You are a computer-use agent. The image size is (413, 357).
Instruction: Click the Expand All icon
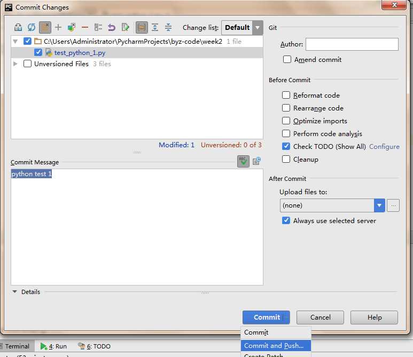point(155,27)
